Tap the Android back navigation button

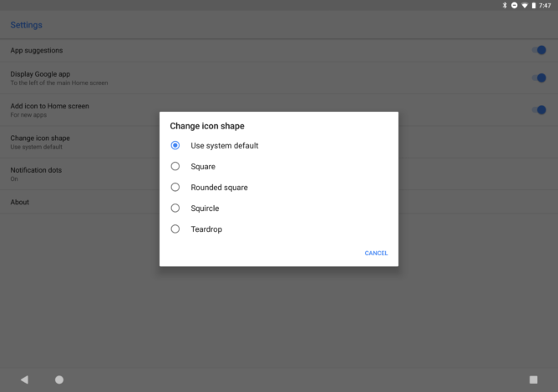[24, 379]
